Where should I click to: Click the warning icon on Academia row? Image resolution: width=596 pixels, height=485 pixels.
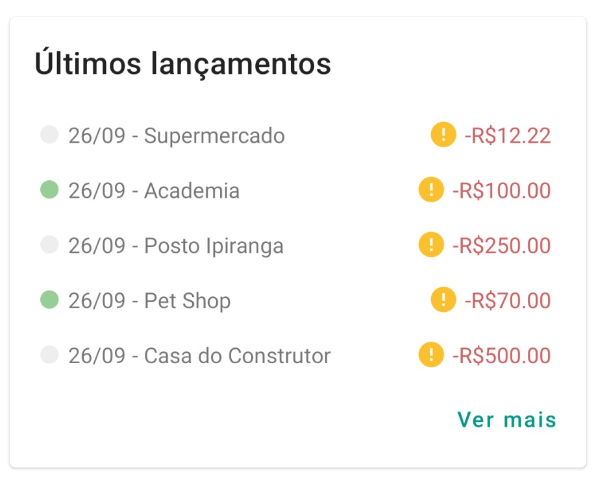coord(431,191)
